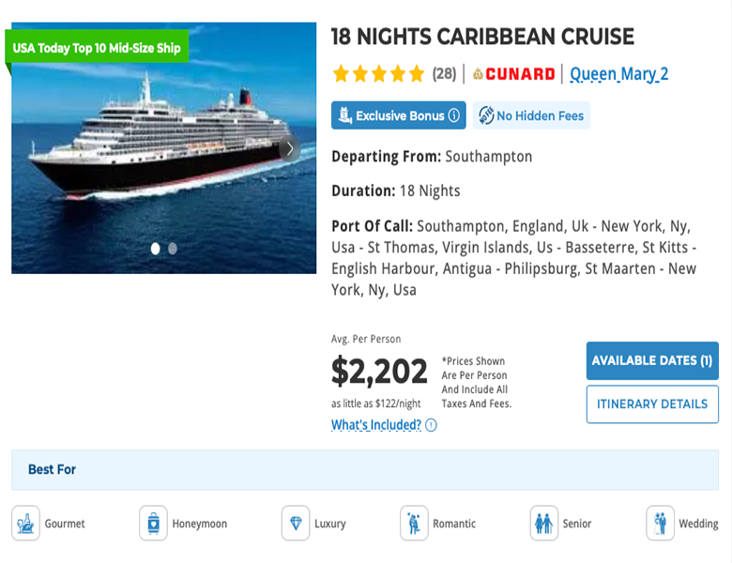
Task: Click the What's Included info icon
Action: coord(431,425)
